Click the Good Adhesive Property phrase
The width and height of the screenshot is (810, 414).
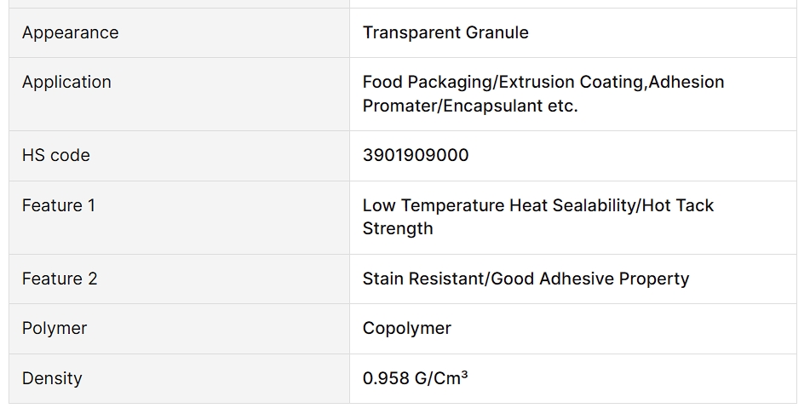coord(590,279)
